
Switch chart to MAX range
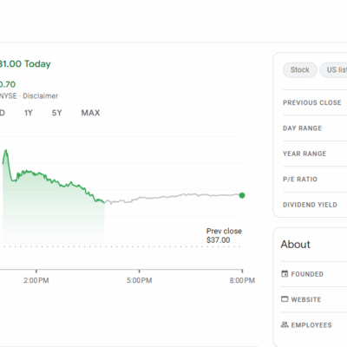pos(90,113)
